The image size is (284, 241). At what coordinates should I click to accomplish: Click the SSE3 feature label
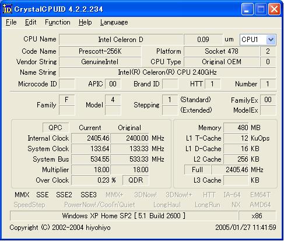point(89,195)
